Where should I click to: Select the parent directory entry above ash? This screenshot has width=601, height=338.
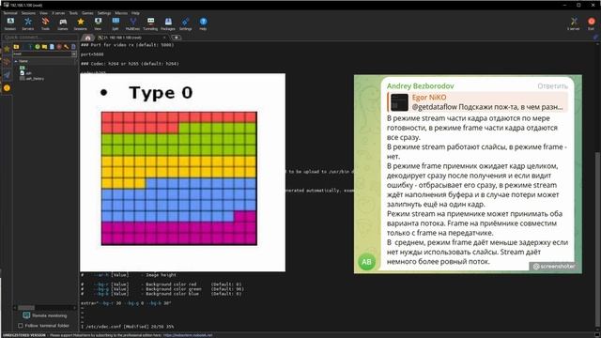tap(23, 68)
